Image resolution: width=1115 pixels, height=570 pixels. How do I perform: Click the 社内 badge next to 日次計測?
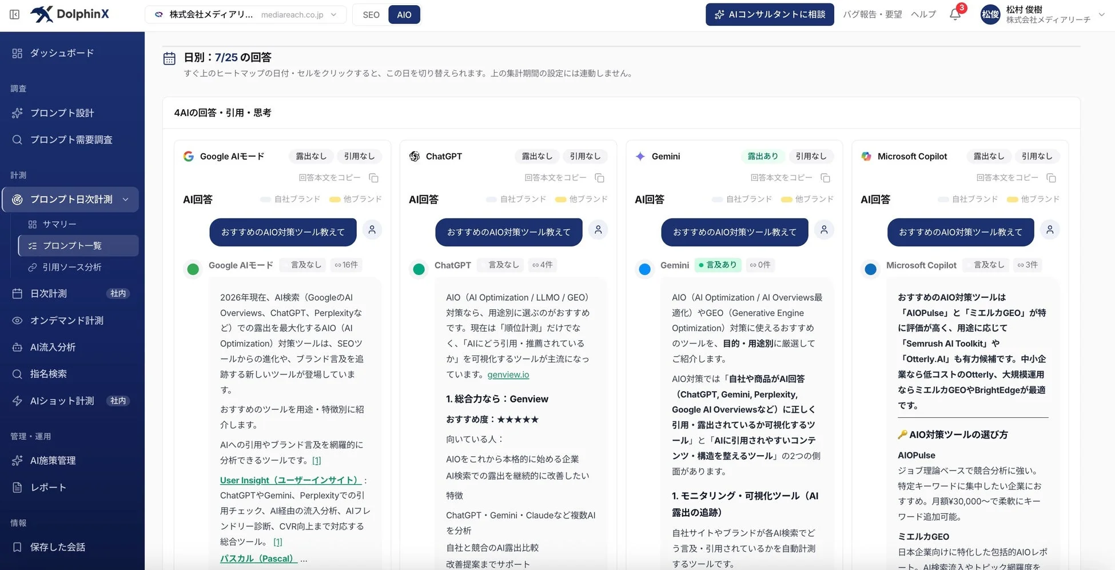118,293
